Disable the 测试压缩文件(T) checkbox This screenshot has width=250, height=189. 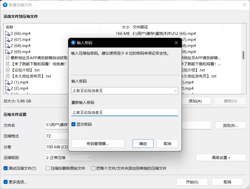click(6, 168)
